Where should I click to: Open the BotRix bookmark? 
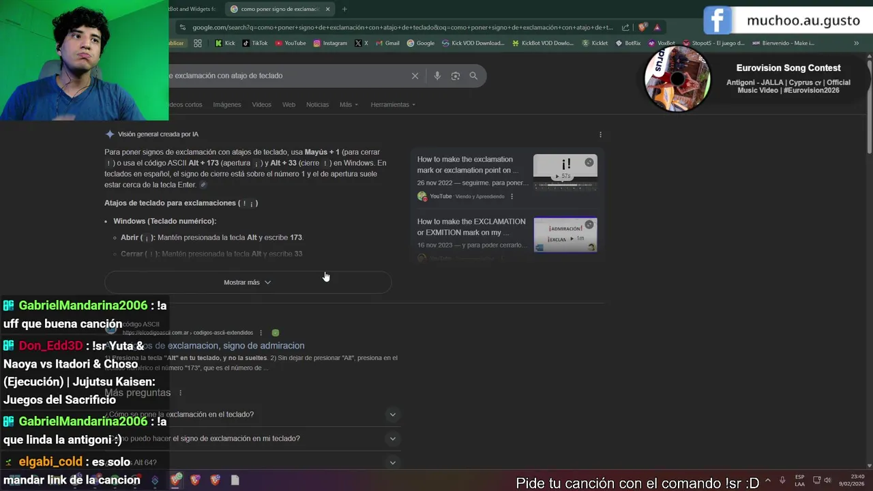pyautogui.click(x=627, y=43)
